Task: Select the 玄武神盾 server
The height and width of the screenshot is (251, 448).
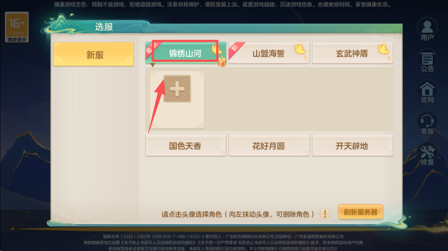Action: (x=352, y=53)
